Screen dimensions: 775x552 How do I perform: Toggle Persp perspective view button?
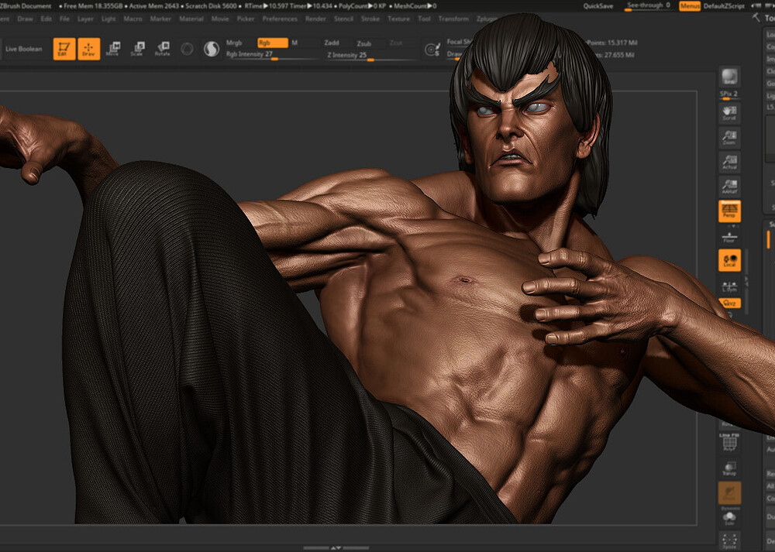click(729, 211)
